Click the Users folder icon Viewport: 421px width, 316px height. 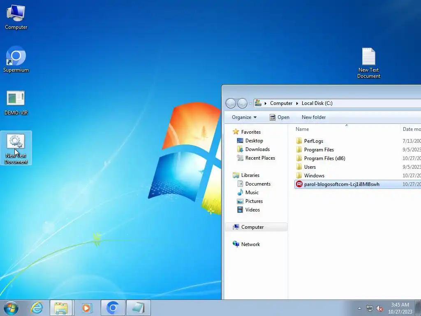pos(299,167)
